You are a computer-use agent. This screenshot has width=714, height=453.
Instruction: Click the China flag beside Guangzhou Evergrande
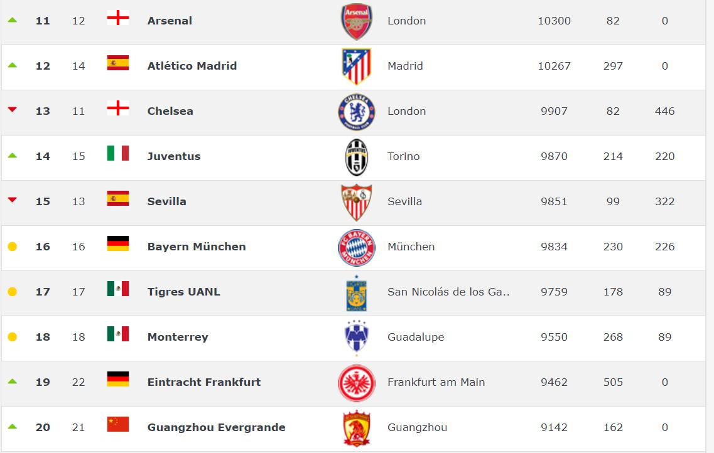tap(118, 425)
